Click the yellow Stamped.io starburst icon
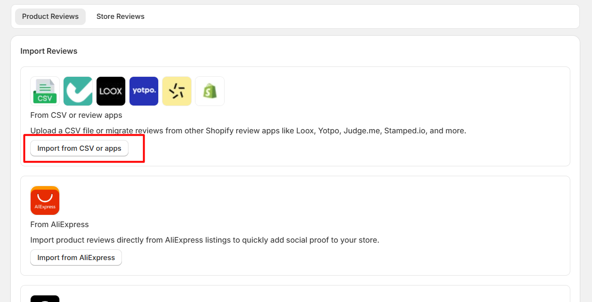592x302 pixels. tap(177, 91)
